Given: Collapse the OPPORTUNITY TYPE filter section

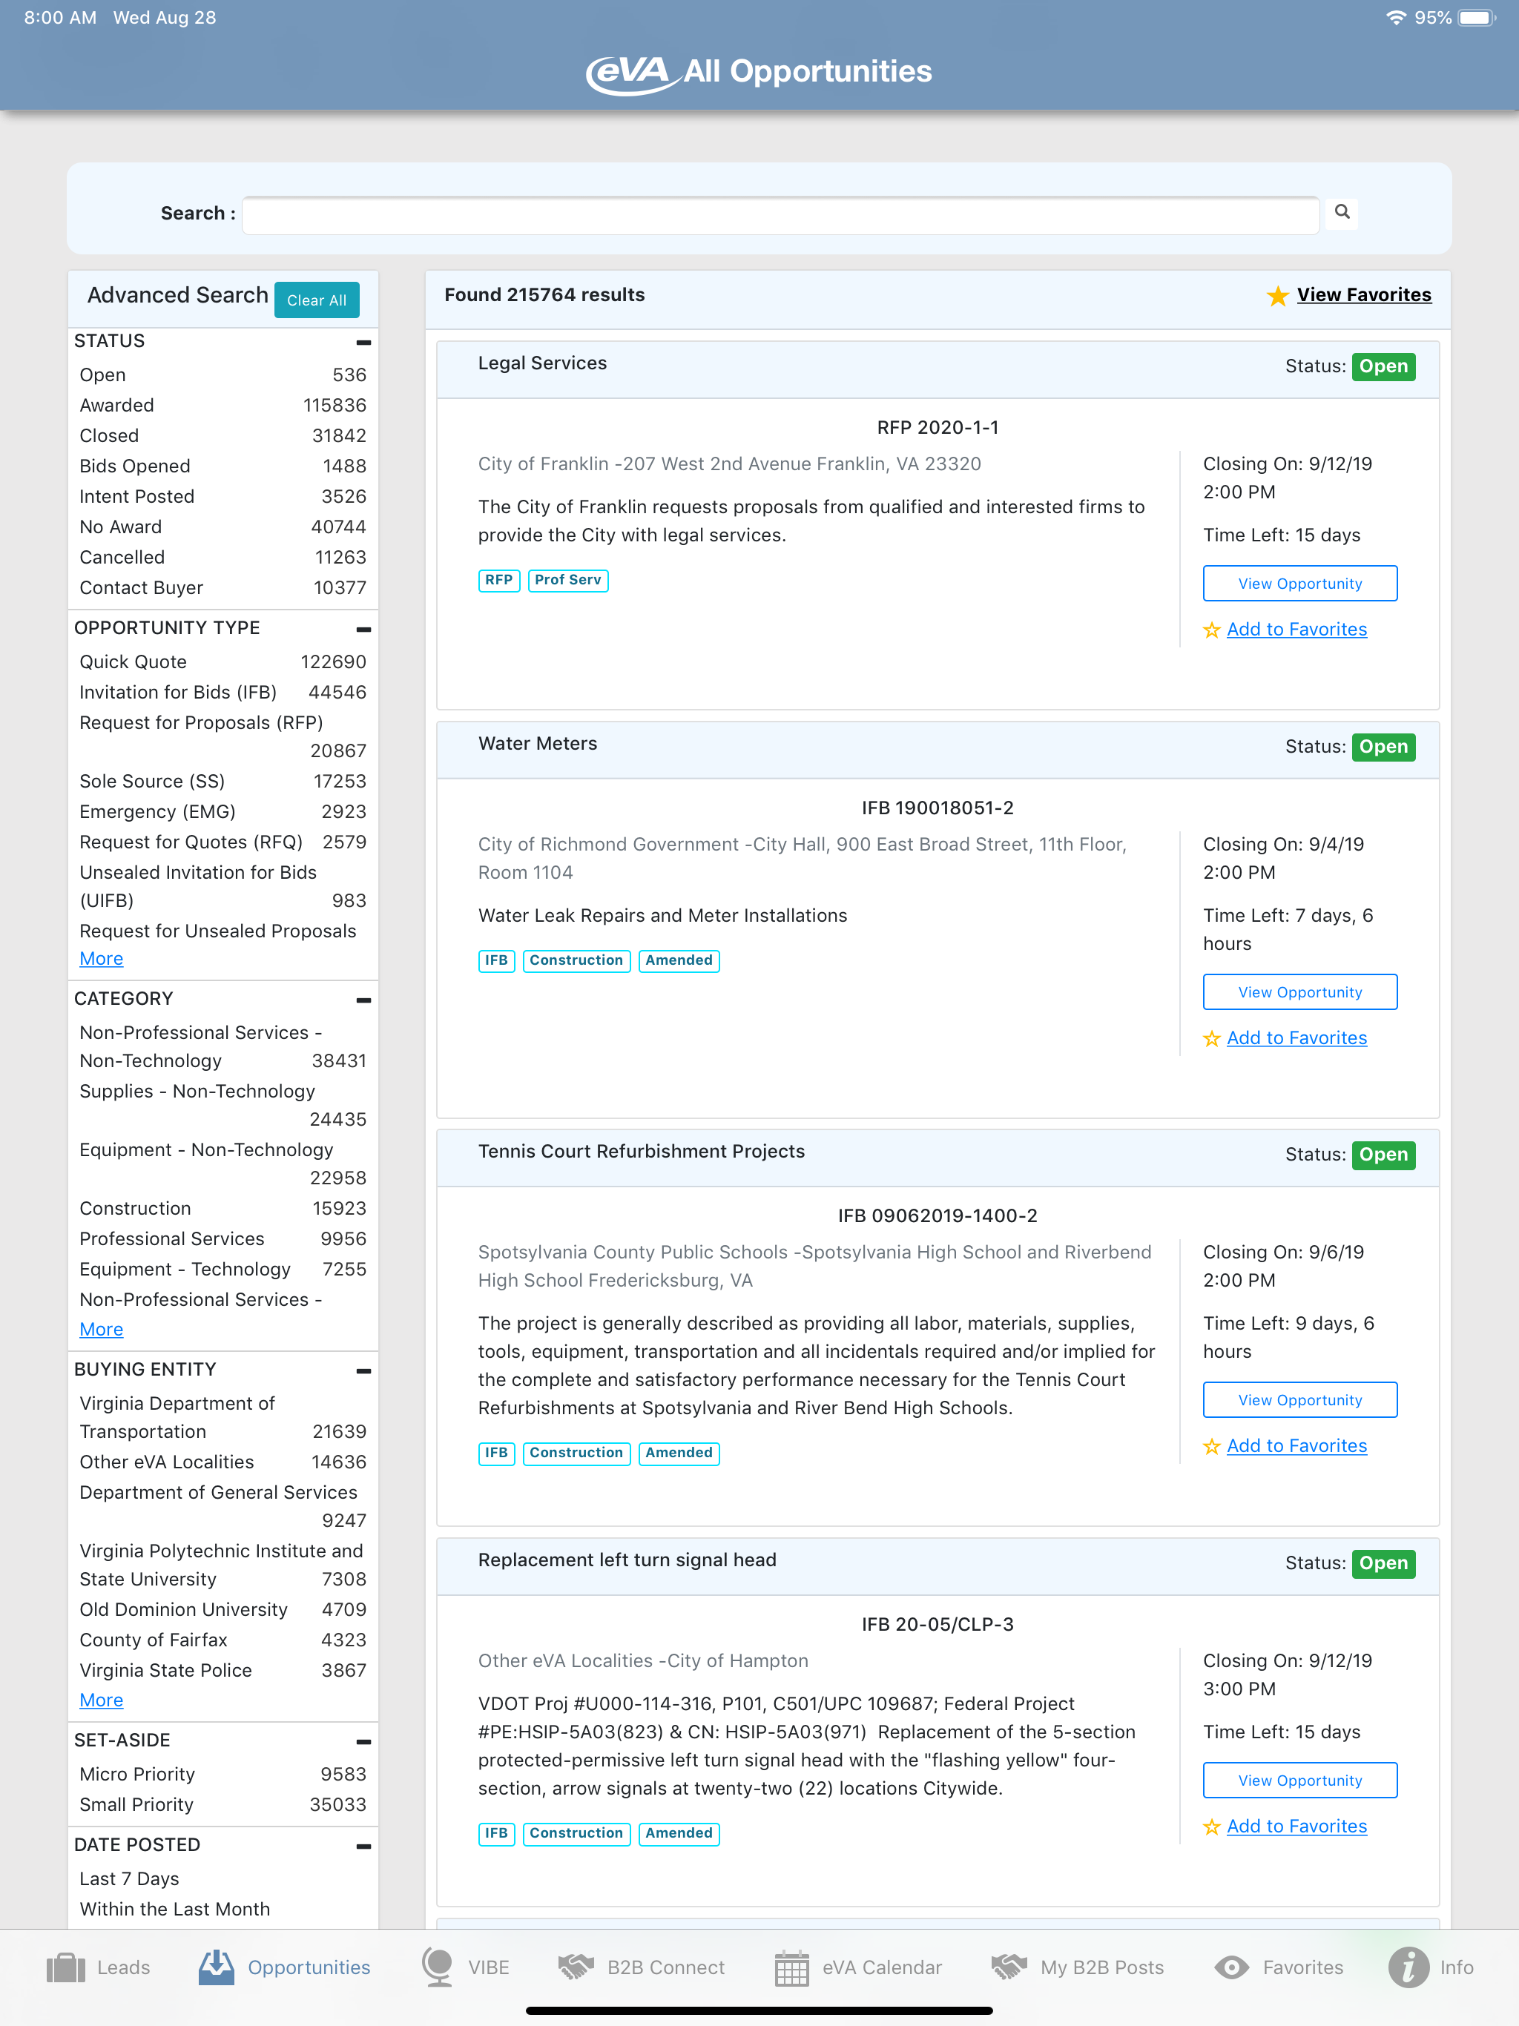Looking at the screenshot, I should [x=363, y=630].
